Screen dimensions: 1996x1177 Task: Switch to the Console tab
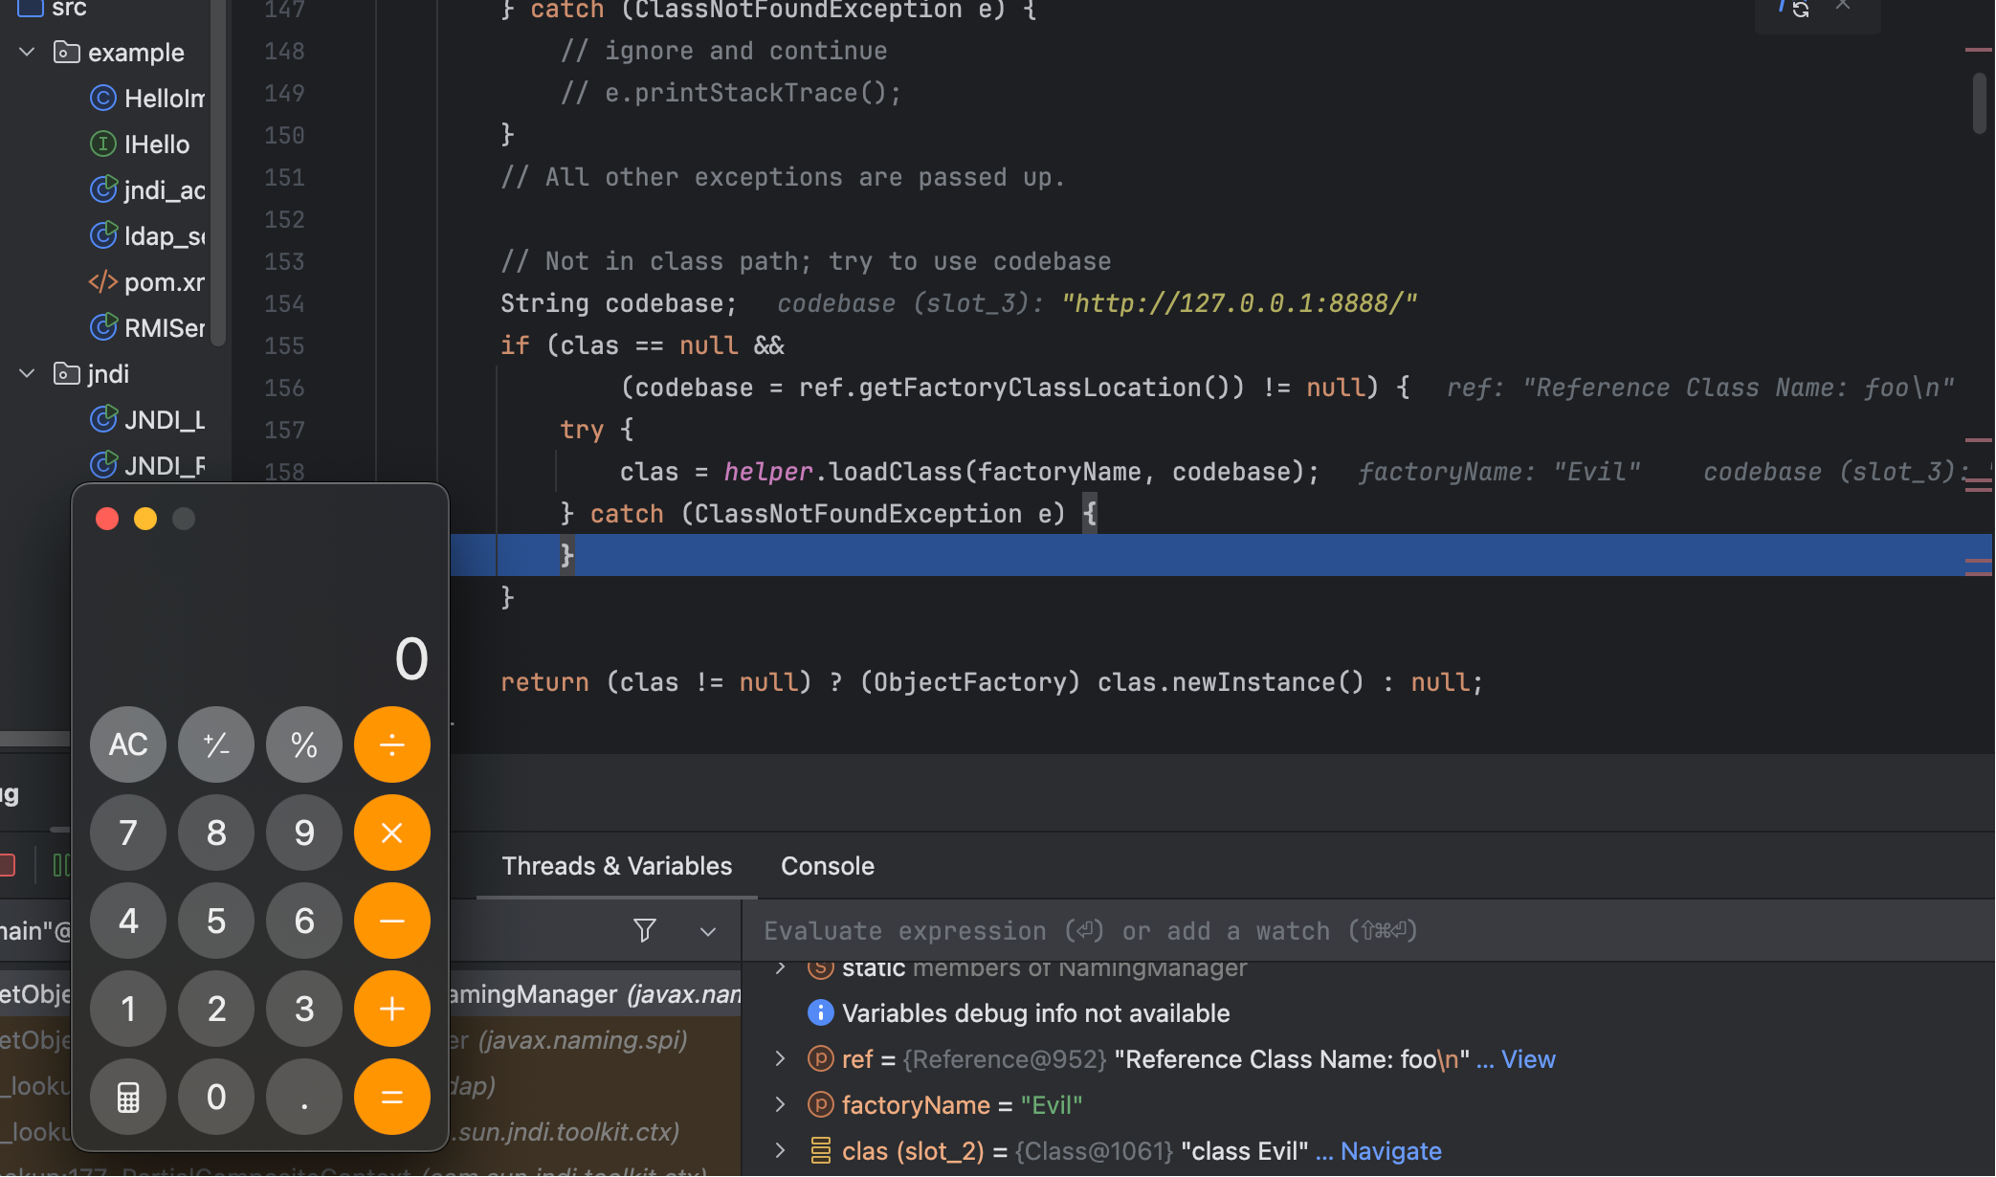tap(827, 865)
